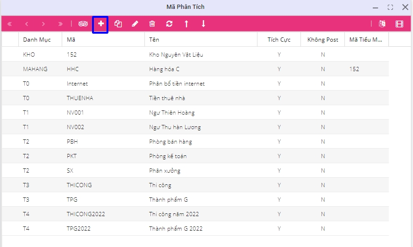Delete record using trash icon

(152, 24)
